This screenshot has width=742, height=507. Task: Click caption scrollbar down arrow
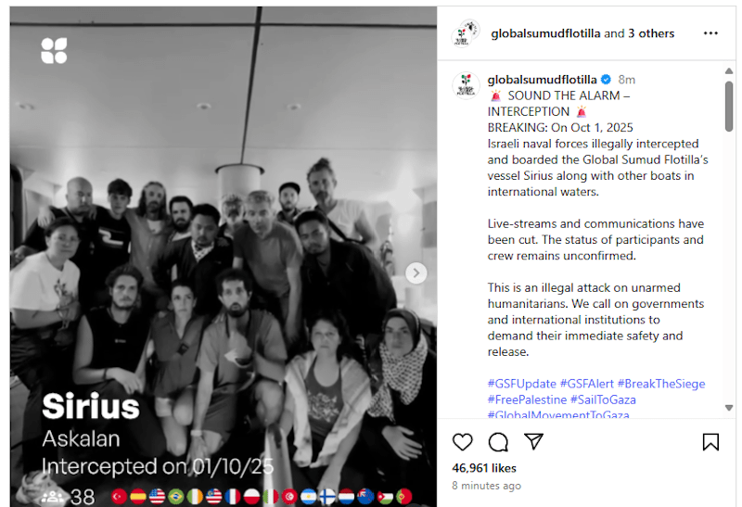click(x=729, y=407)
